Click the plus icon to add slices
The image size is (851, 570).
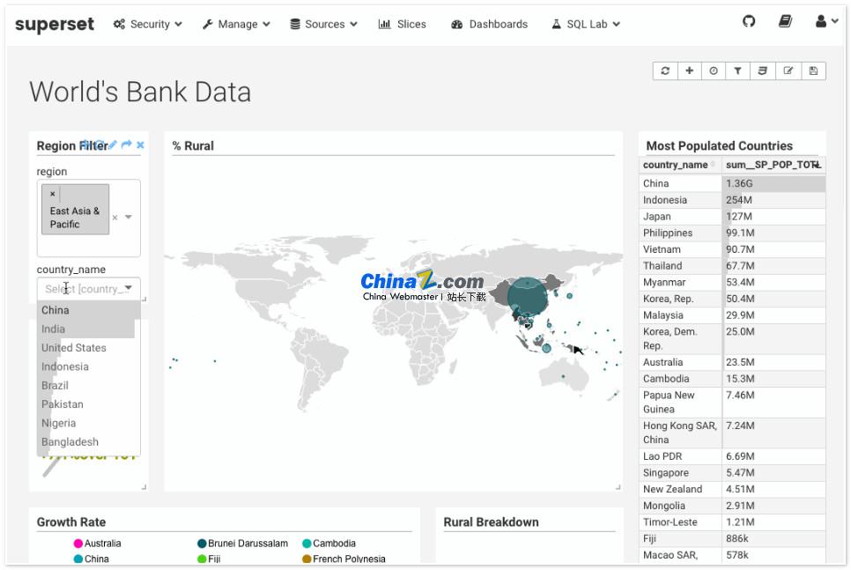pyautogui.click(x=690, y=71)
